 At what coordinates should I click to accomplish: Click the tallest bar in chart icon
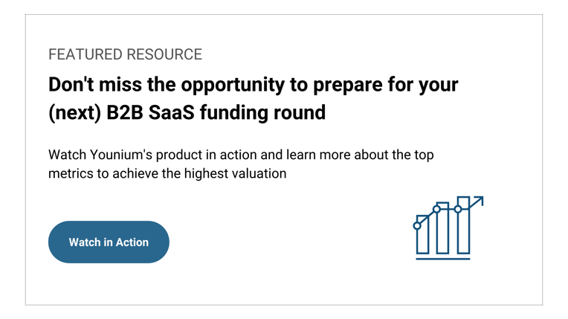464,225
